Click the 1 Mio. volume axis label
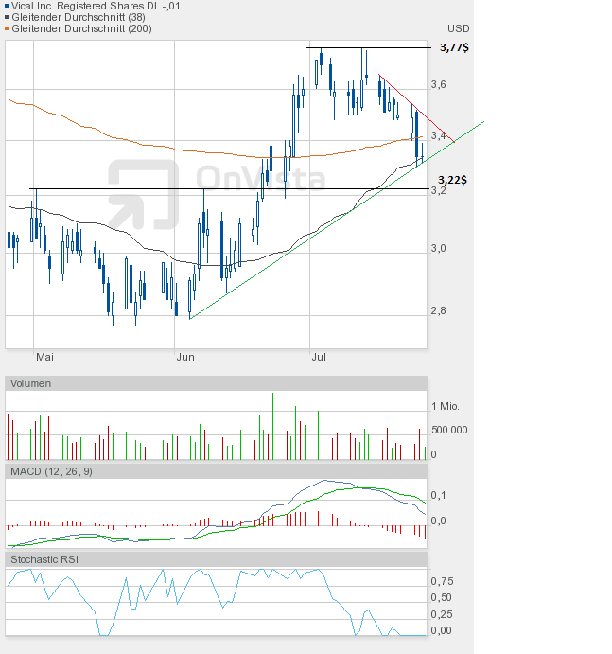The image size is (612, 654). [446, 406]
